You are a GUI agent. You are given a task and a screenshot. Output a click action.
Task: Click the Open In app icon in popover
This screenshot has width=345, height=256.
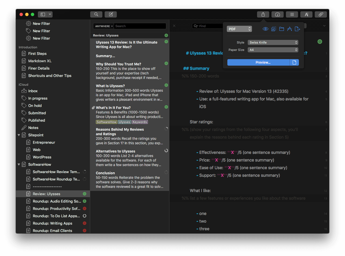tap(289, 29)
